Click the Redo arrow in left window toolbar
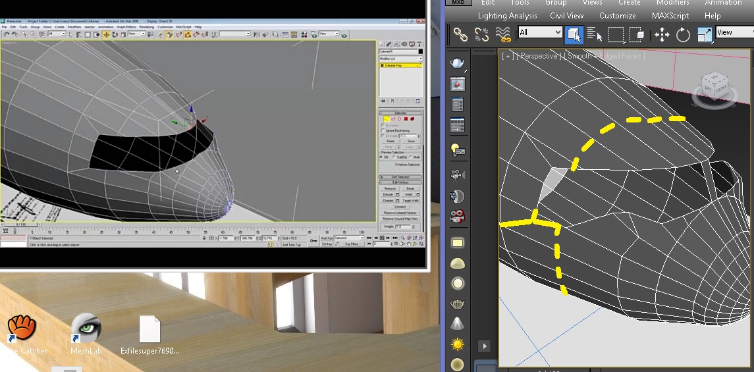 15,35
